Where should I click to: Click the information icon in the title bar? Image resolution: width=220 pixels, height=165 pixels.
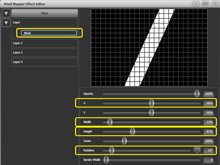(x=196, y=4)
